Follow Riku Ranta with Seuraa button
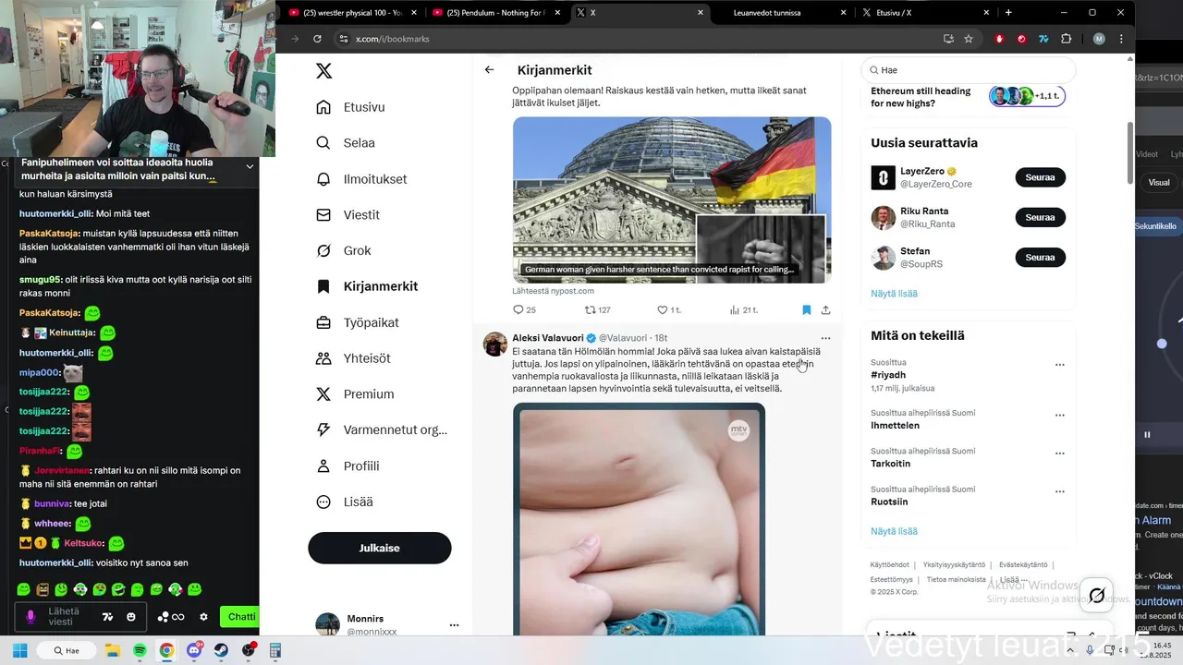The height and width of the screenshot is (665, 1183). 1040,217
